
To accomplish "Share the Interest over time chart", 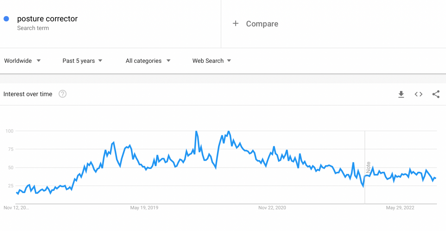I will point(436,94).
